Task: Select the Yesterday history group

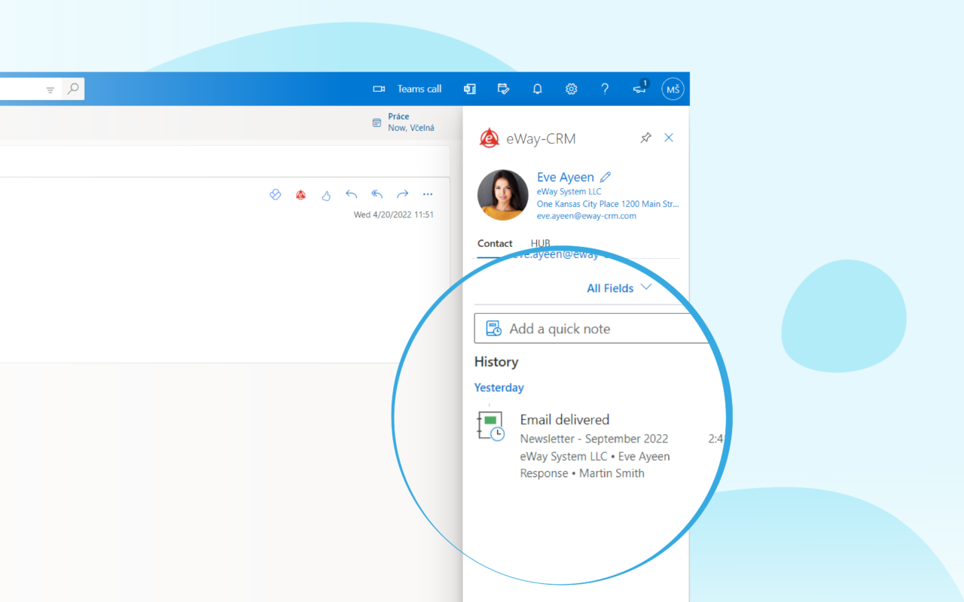Action: (x=499, y=388)
